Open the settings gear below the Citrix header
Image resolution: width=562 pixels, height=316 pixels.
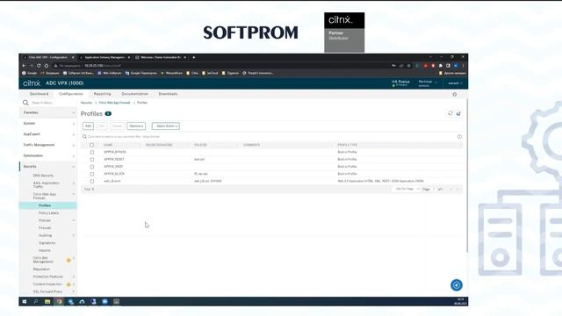(x=455, y=94)
